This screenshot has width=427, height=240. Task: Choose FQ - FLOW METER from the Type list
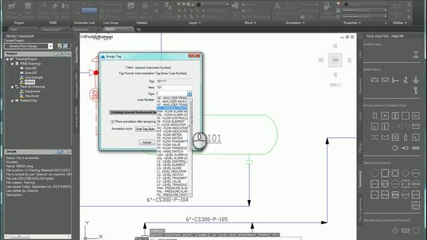tap(172, 135)
